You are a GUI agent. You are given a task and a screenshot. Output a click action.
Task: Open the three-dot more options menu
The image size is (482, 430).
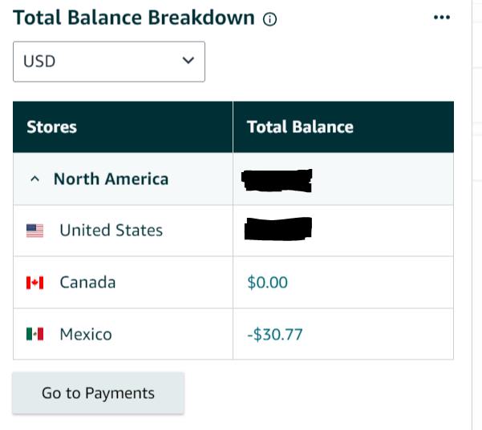442,17
